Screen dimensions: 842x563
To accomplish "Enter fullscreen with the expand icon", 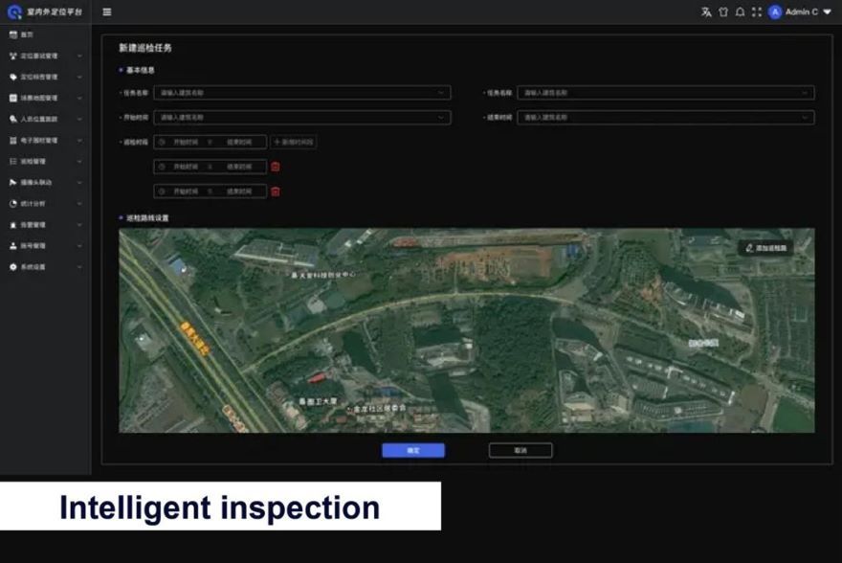I will [x=757, y=12].
